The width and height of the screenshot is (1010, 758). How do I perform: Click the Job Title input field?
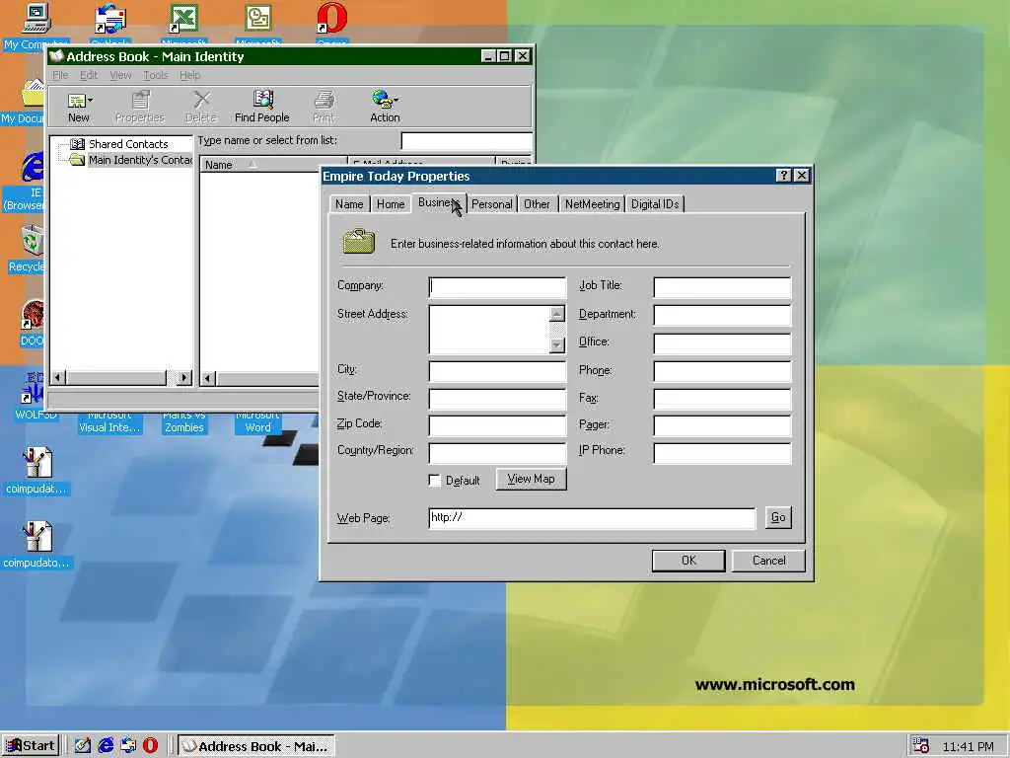tap(722, 287)
